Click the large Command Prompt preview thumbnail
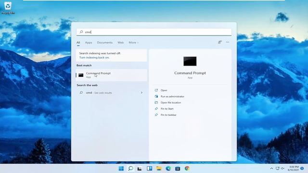Screen dimensions: 308x173 (x=190, y=61)
